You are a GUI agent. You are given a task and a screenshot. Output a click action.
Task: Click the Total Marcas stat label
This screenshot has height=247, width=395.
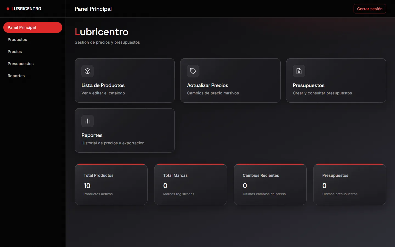click(x=175, y=175)
